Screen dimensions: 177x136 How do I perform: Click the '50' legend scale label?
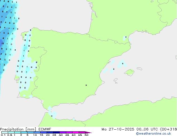pyautogui.click(x=86, y=135)
